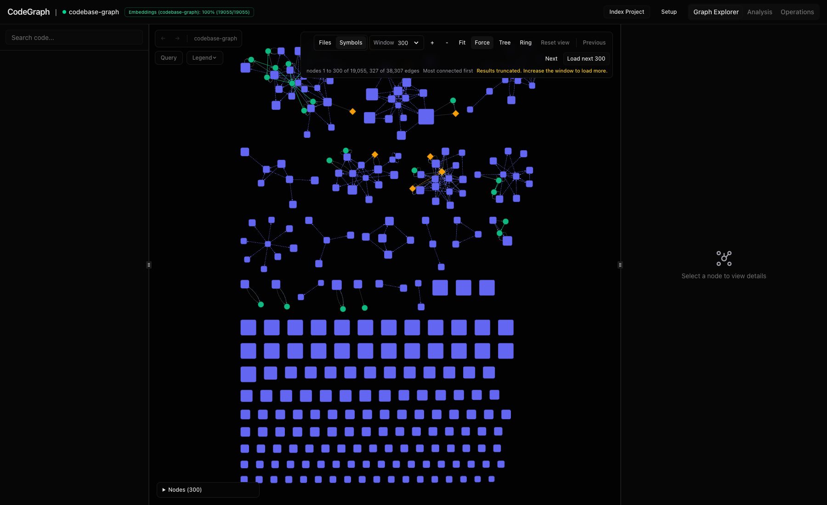Image resolution: width=827 pixels, height=505 pixels.
Task: Click the 'Results truncated' warning text
Action: (x=542, y=71)
